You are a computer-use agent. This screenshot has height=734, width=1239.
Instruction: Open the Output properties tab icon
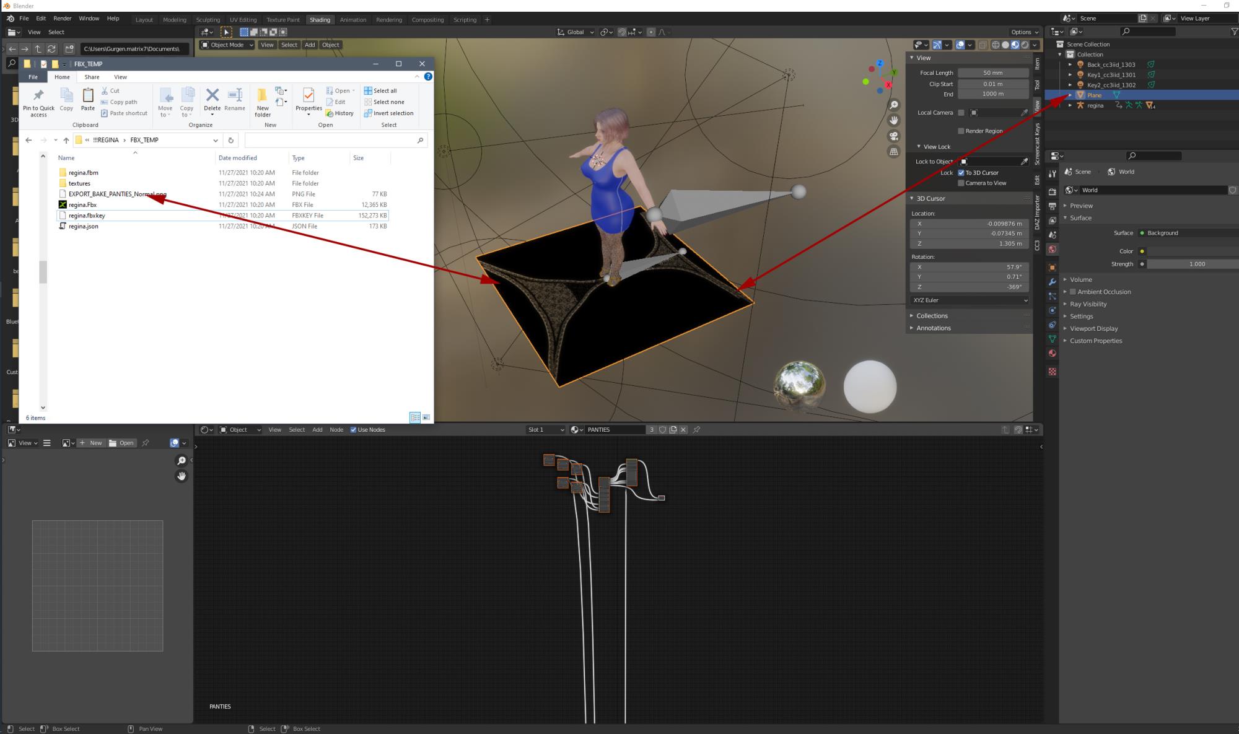(1052, 206)
